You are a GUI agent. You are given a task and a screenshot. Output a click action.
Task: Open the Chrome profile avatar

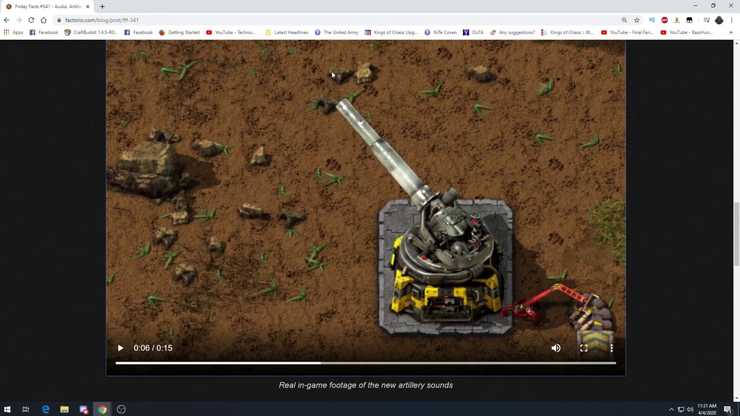pos(719,20)
